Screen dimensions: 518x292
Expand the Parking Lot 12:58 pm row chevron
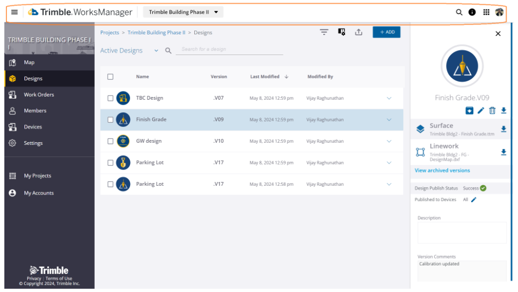pos(389,184)
